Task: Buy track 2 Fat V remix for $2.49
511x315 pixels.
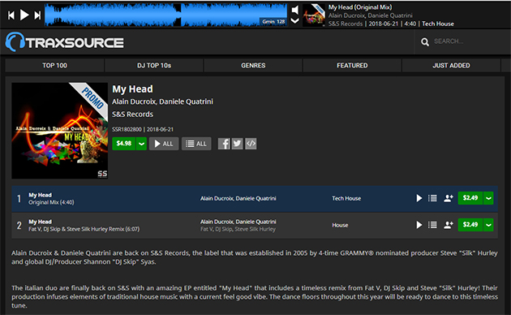Action: 470,225
